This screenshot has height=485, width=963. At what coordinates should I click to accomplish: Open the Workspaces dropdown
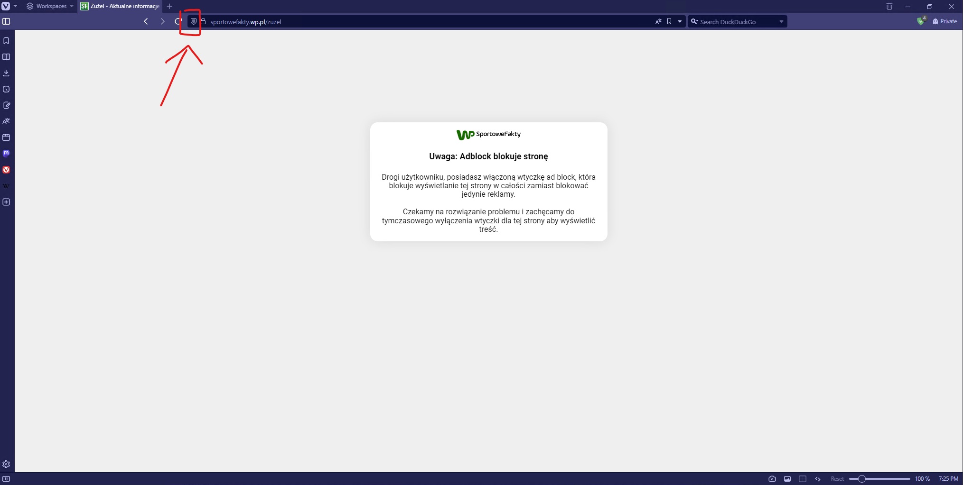[x=49, y=6]
